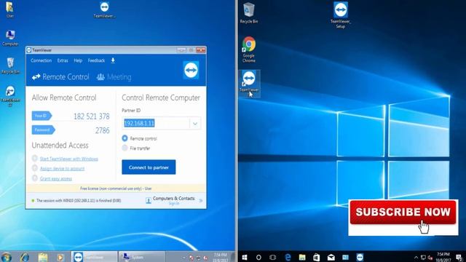Viewport: 466px width, 262px height.
Task: Open Action Center on Windows 10 taskbar
Action: [x=459, y=258]
